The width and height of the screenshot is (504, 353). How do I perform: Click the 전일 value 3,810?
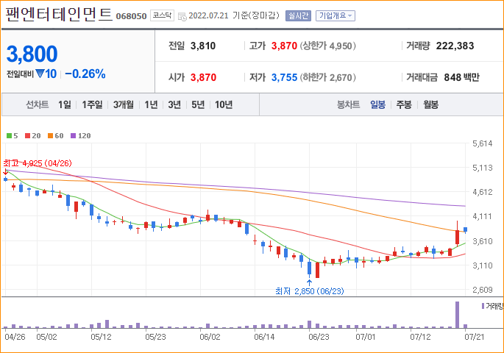203,46
